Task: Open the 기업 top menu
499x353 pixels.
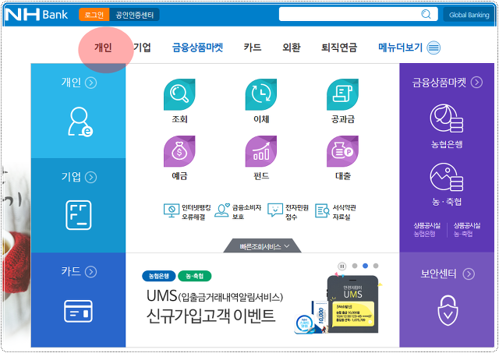Action: [x=142, y=48]
